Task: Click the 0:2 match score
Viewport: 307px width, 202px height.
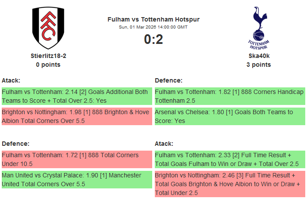Action: coord(153,40)
